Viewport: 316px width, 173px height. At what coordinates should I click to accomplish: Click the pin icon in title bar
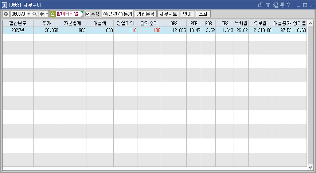[x=282, y=5]
